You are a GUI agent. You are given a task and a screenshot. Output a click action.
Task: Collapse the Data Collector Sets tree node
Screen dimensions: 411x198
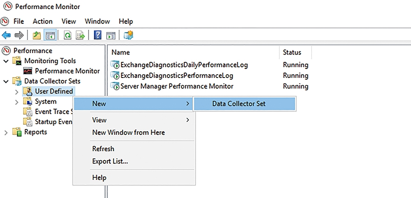click(x=6, y=81)
